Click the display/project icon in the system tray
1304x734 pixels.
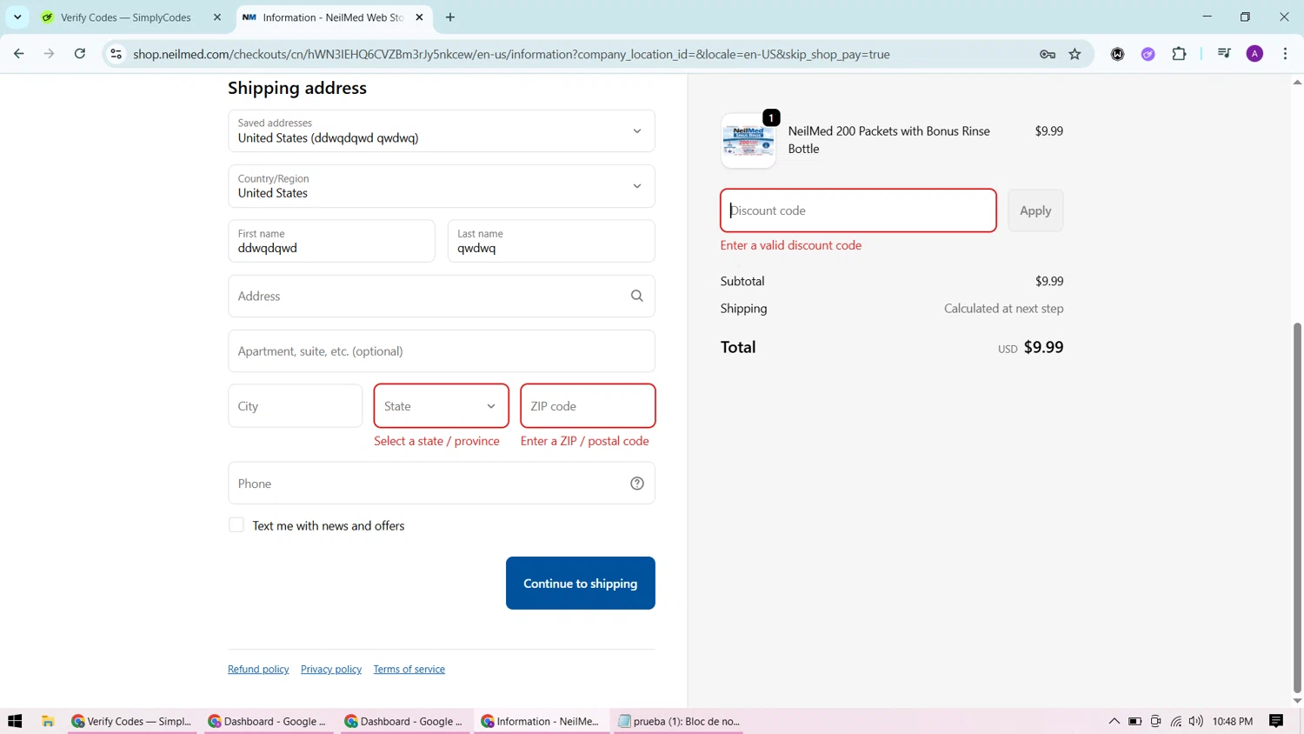tap(1155, 721)
